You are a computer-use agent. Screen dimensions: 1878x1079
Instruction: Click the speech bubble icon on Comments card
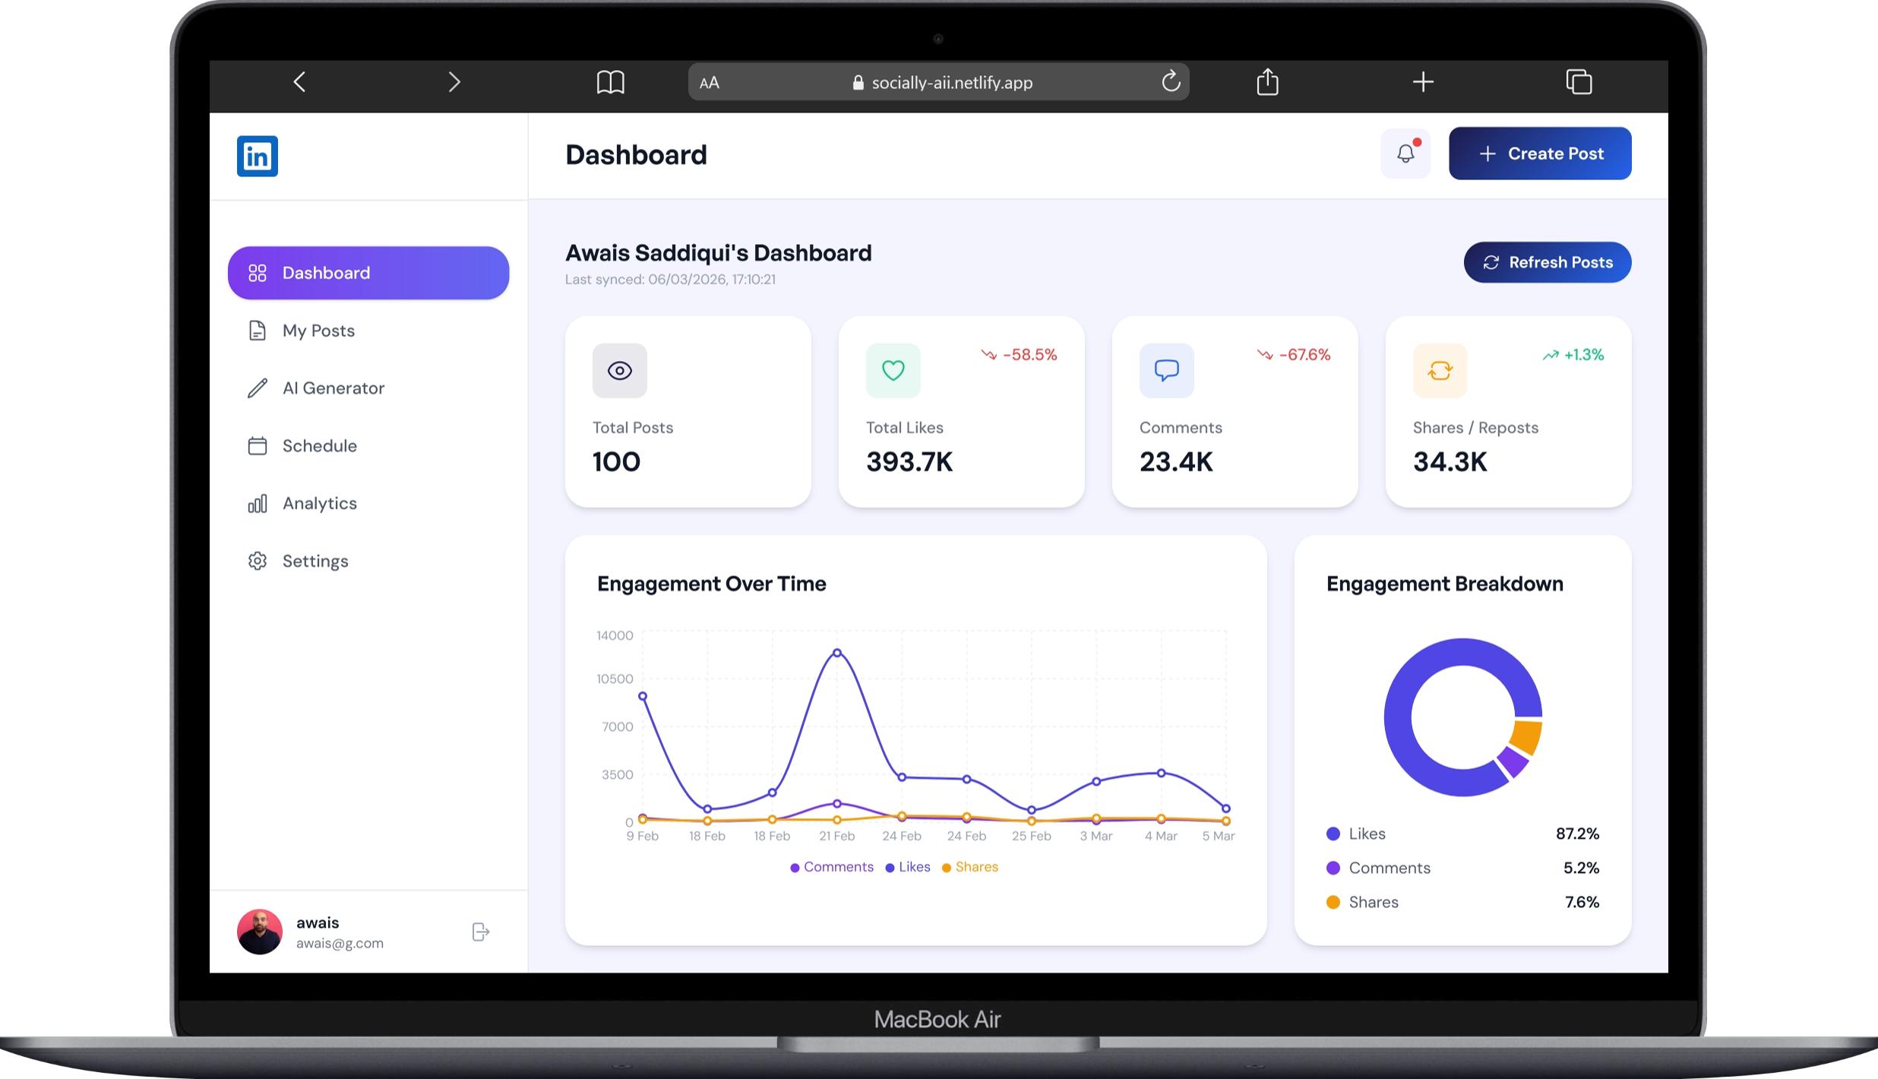1166,371
